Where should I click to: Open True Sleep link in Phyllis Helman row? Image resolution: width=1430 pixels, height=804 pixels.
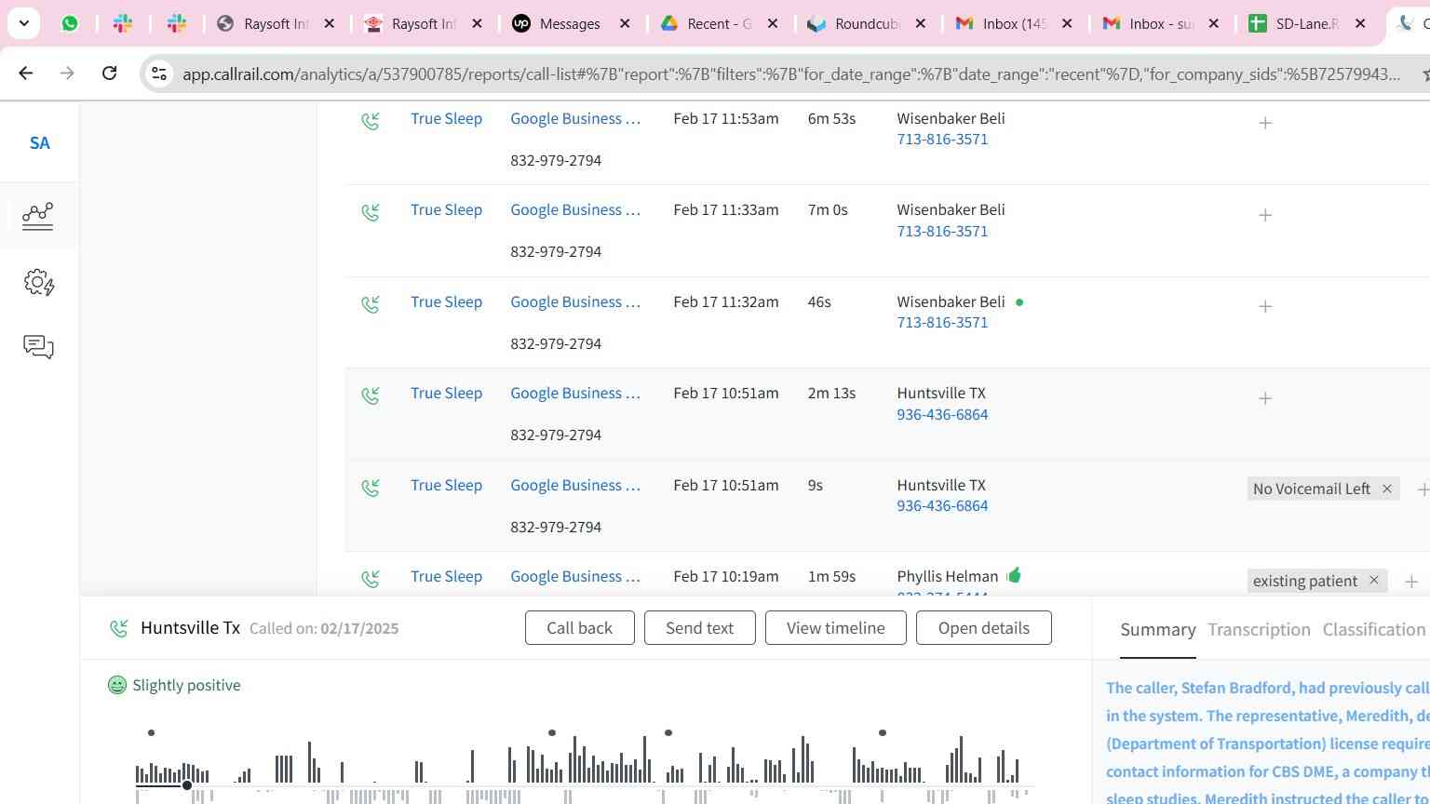coord(446,577)
